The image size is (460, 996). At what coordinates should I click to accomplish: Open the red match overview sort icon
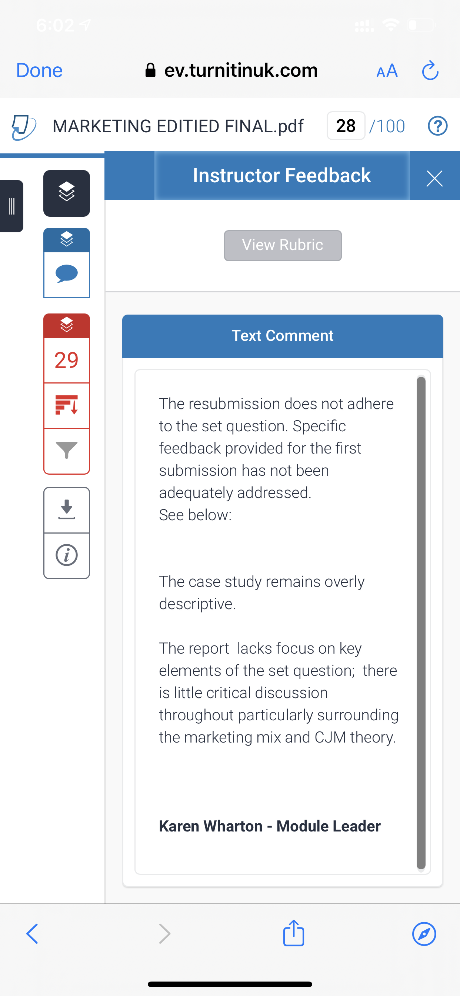(67, 405)
